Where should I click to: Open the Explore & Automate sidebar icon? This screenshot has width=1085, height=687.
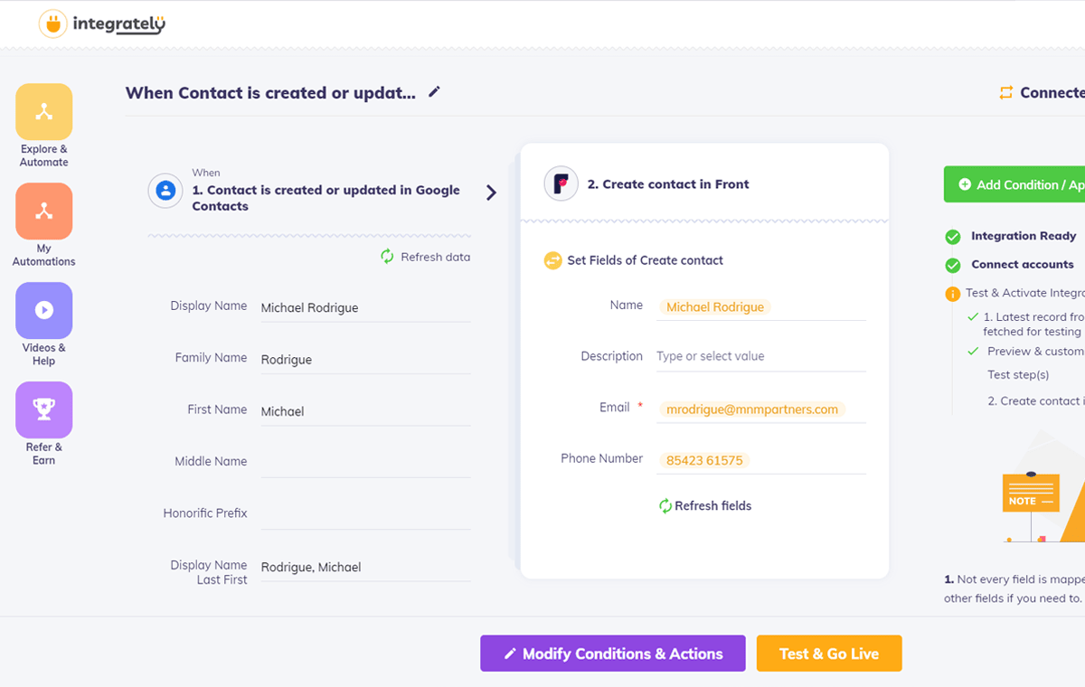pyautogui.click(x=42, y=112)
